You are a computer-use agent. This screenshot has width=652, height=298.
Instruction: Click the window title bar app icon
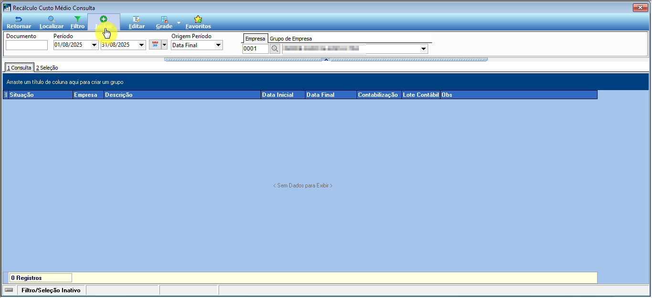pos(7,8)
